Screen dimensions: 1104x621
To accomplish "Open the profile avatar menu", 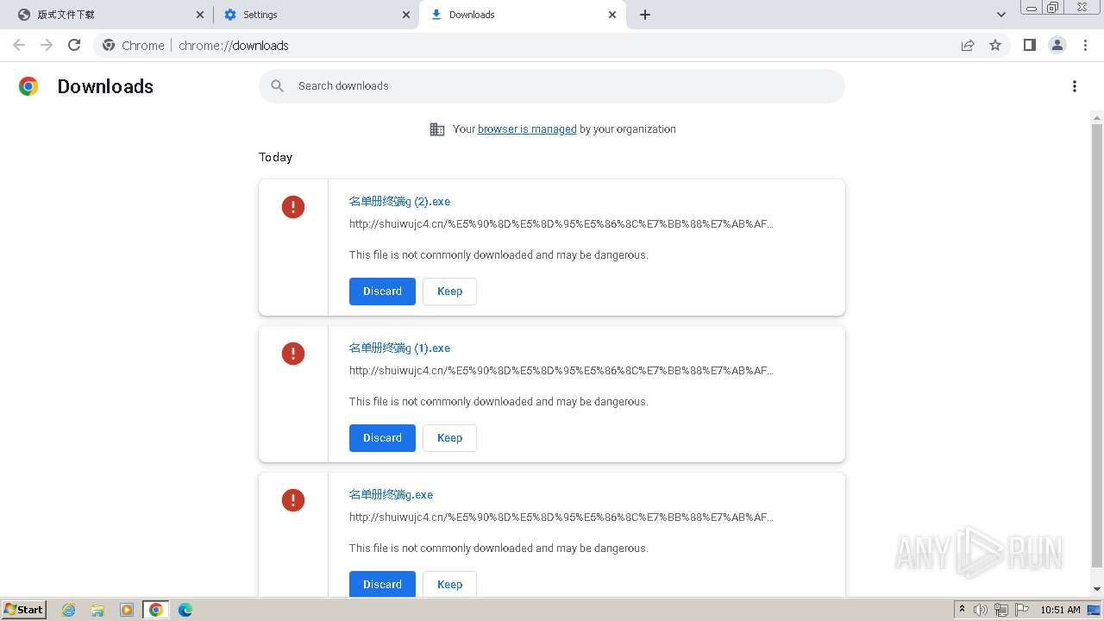I will point(1057,45).
